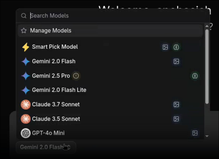Click the Smart Pick lightning bolt icon

point(26,47)
